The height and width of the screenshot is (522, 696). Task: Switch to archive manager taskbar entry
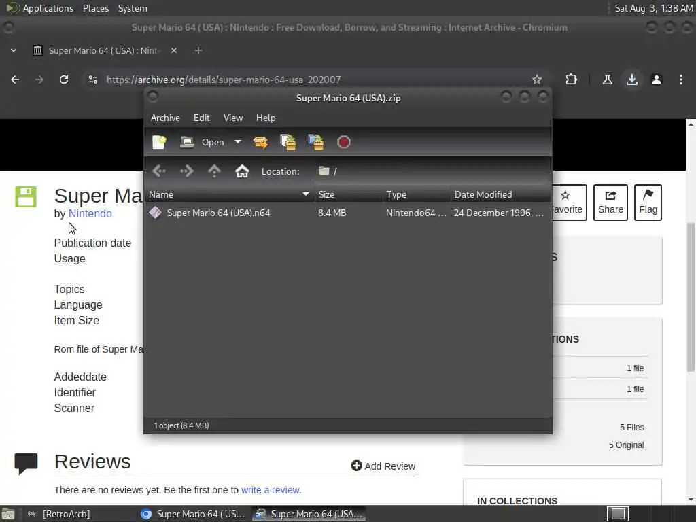(x=309, y=514)
